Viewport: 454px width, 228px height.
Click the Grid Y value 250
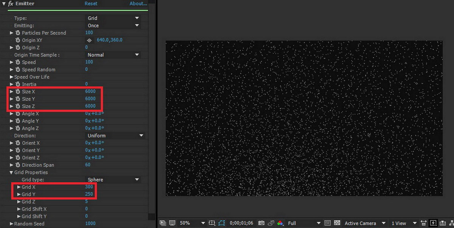tap(89, 194)
